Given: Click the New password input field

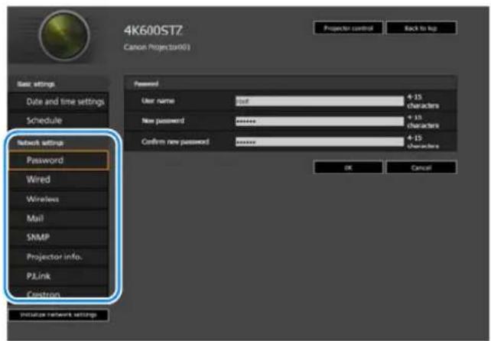Looking at the screenshot, I should (x=320, y=121).
